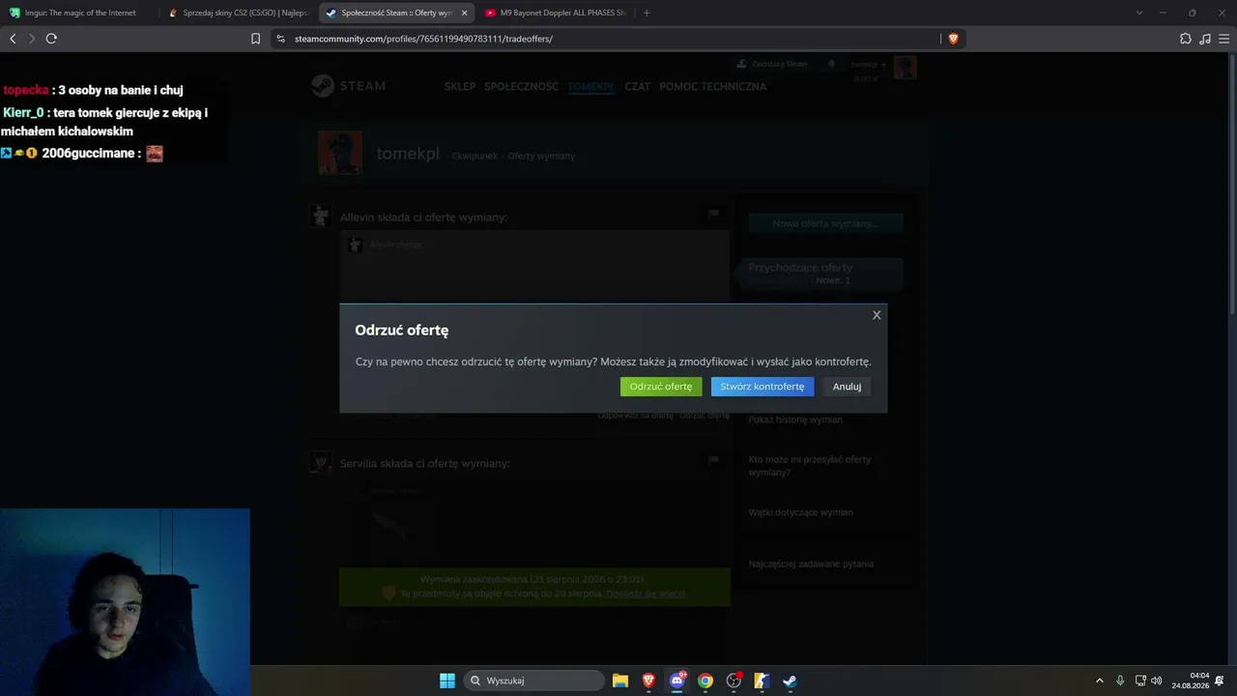The width and height of the screenshot is (1237, 696).
Task: Open the taskbar app with the red dot badge
Action: (734, 681)
